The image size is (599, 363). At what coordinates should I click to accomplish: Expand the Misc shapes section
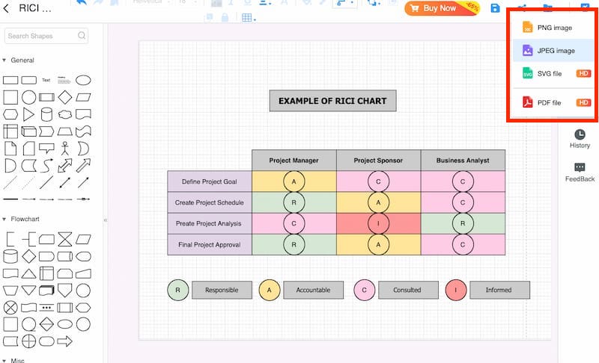click(5, 360)
